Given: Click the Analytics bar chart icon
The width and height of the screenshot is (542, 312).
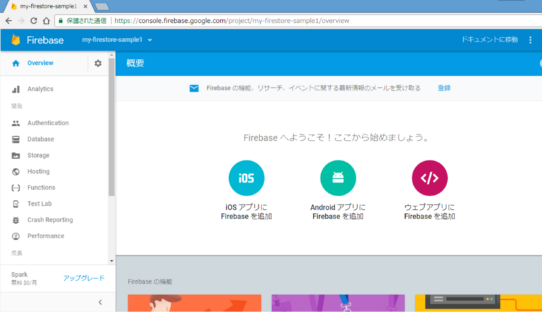Looking at the screenshot, I should pyautogui.click(x=16, y=89).
